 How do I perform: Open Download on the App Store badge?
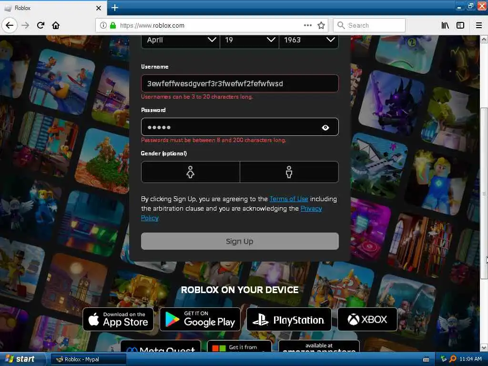[x=118, y=319]
